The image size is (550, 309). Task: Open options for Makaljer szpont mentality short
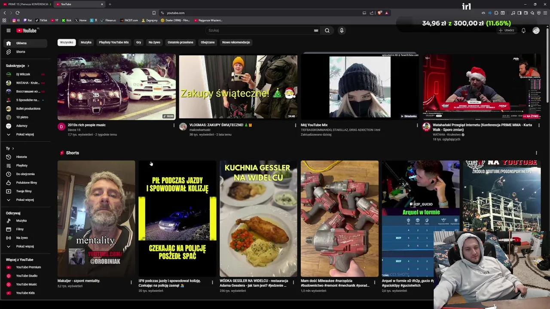[131, 282]
